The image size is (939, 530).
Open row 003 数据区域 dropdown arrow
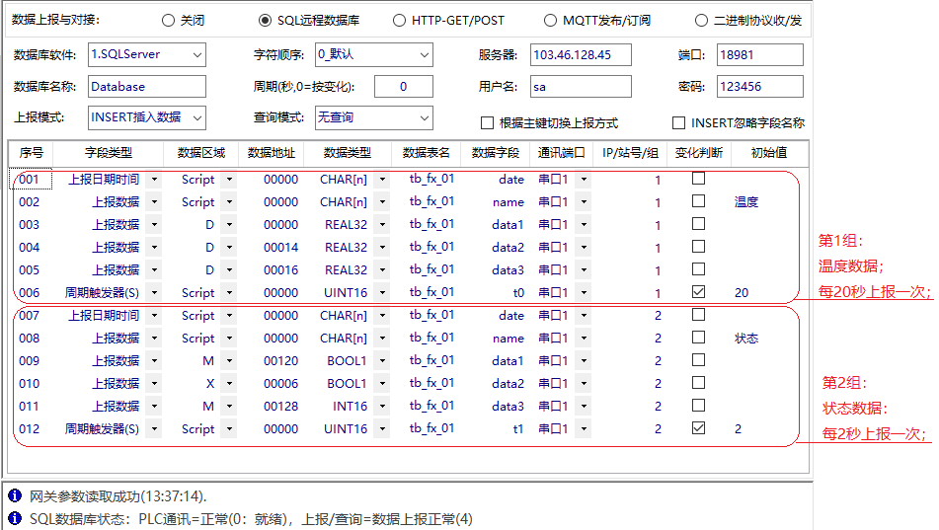click(229, 225)
